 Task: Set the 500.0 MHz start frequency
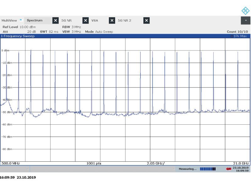[x=11, y=163]
